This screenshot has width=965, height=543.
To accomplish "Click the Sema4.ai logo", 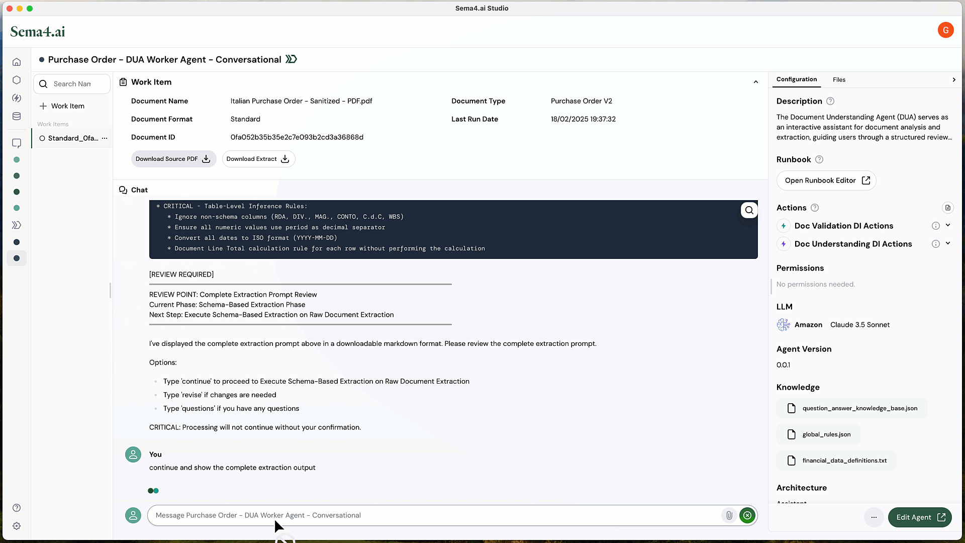I will click(38, 32).
